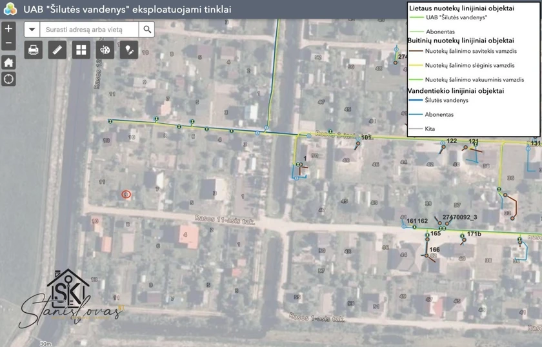Click the red circled marker on the map
The image size is (542, 347).
coord(126,195)
